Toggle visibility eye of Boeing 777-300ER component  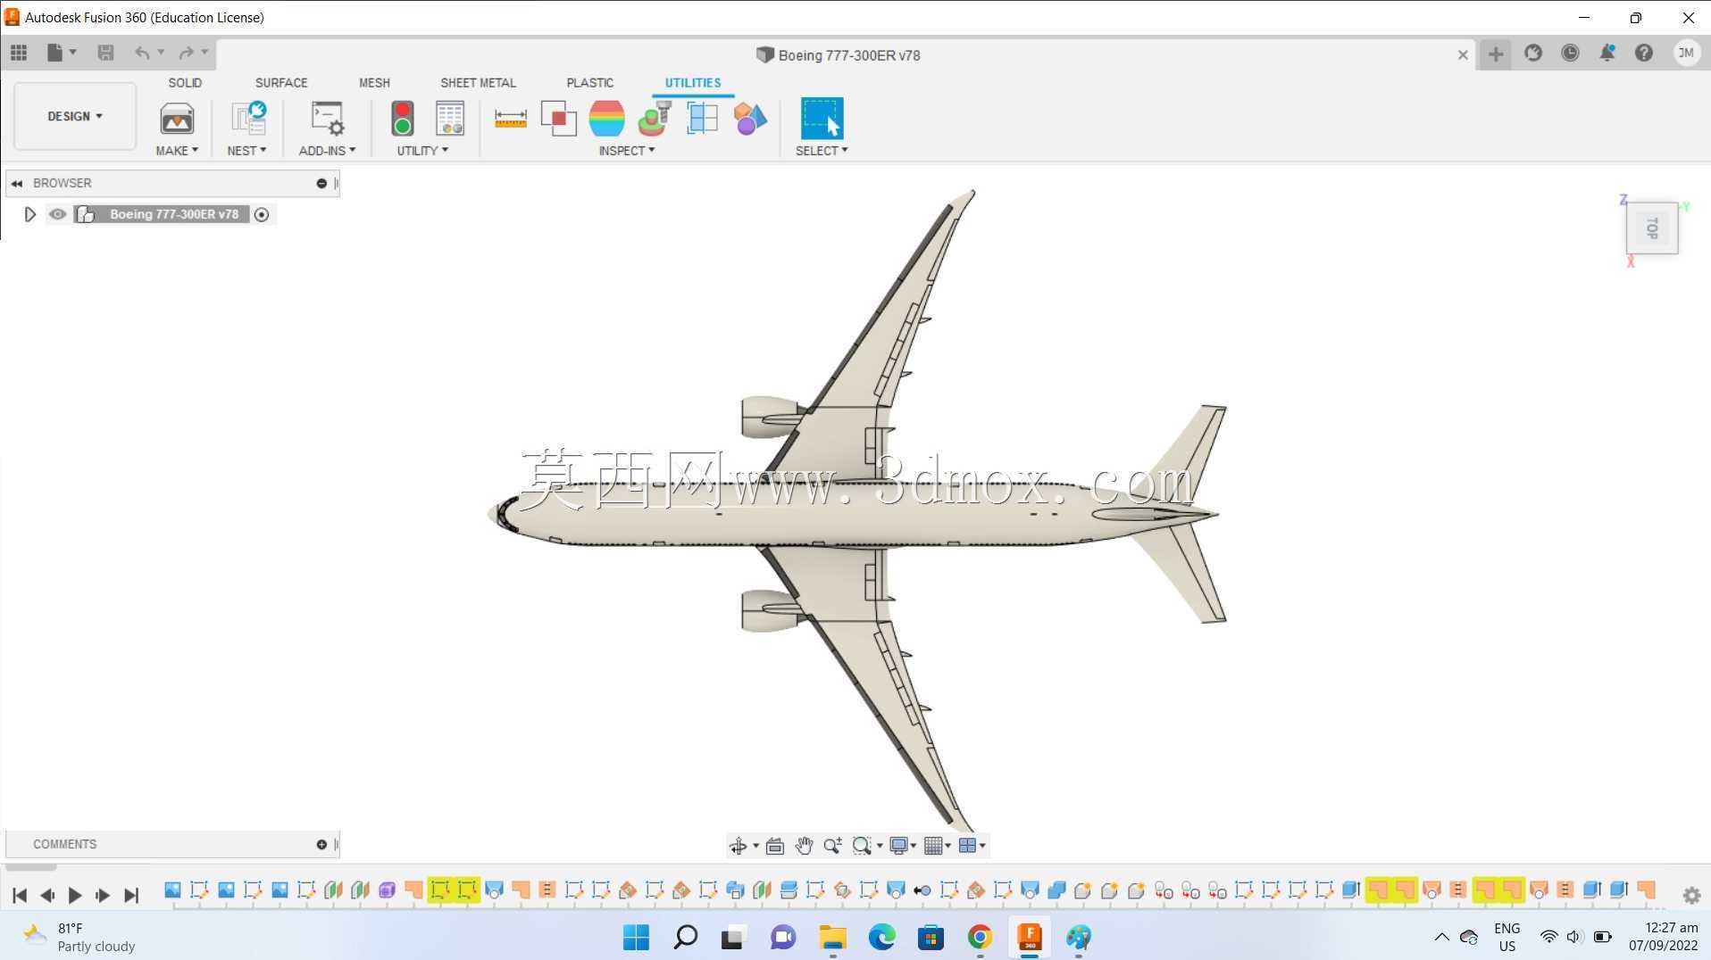(57, 214)
